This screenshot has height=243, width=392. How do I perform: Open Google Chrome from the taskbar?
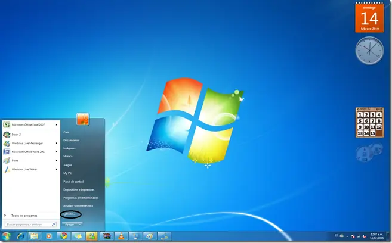[x=63, y=236]
